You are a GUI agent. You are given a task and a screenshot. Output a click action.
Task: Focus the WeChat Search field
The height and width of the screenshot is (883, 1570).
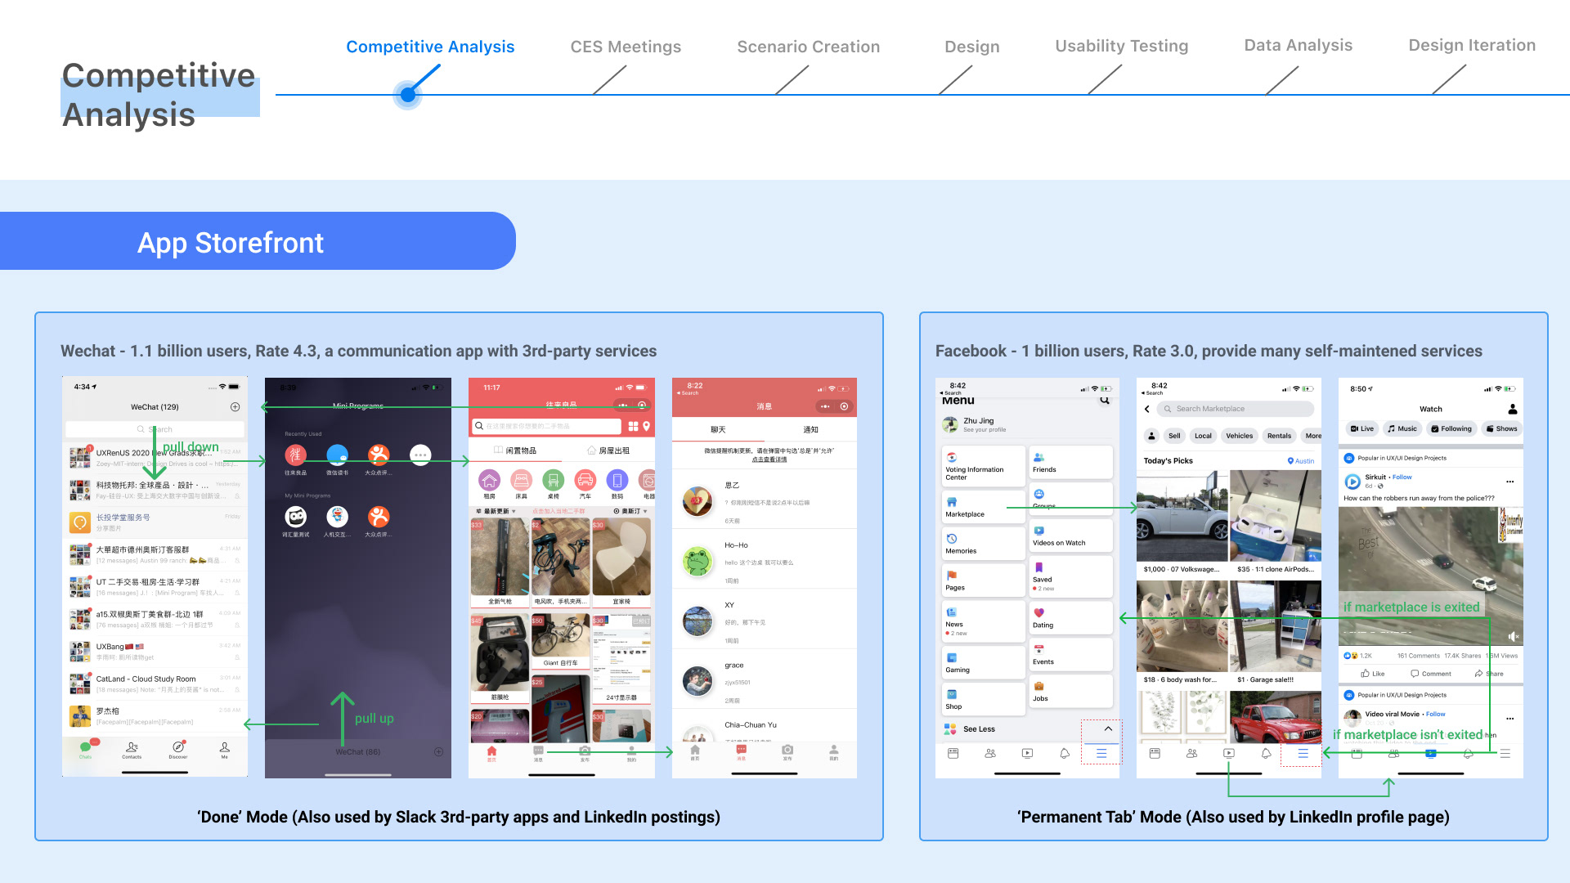click(x=155, y=429)
